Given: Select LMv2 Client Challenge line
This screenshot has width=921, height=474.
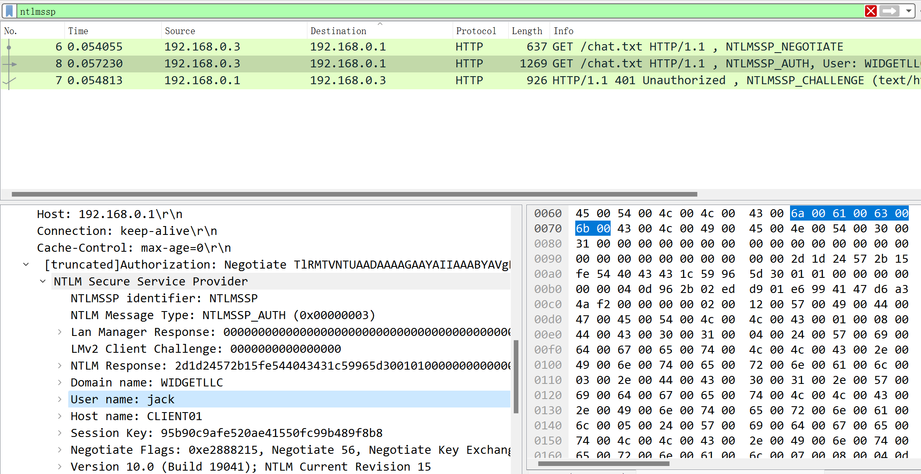Looking at the screenshot, I should (206, 349).
